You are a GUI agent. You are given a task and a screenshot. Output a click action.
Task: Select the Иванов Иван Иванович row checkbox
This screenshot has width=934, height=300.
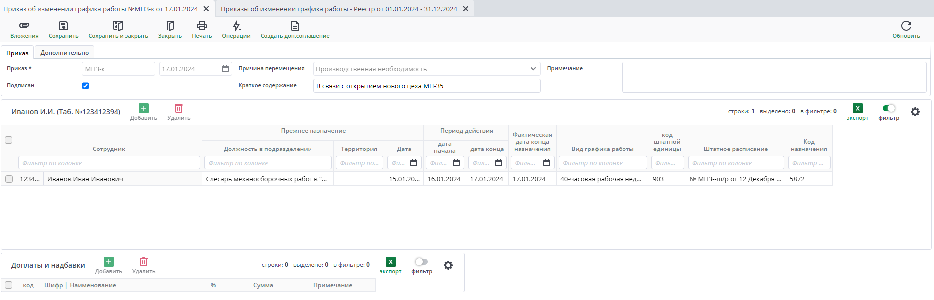(9, 179)
